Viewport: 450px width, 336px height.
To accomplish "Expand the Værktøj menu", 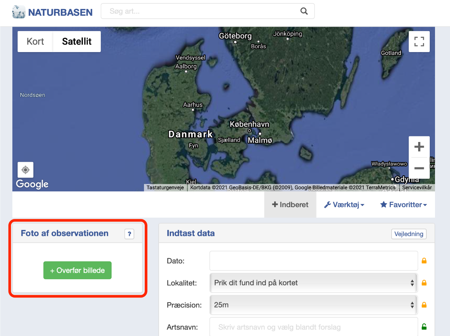I will (x=344, y=205).
